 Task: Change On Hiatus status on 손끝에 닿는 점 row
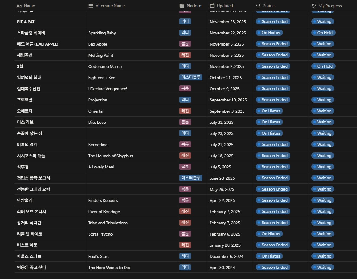click(x=269, y=133)
